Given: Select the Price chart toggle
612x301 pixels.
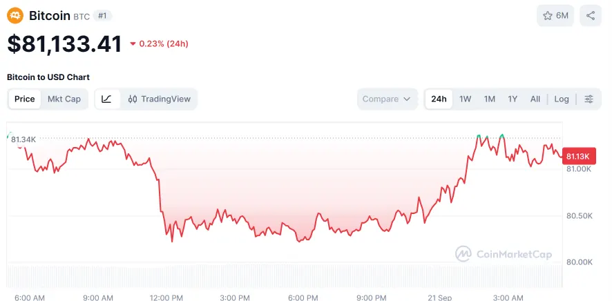Looking at the screenshot, I should (25, 99).
